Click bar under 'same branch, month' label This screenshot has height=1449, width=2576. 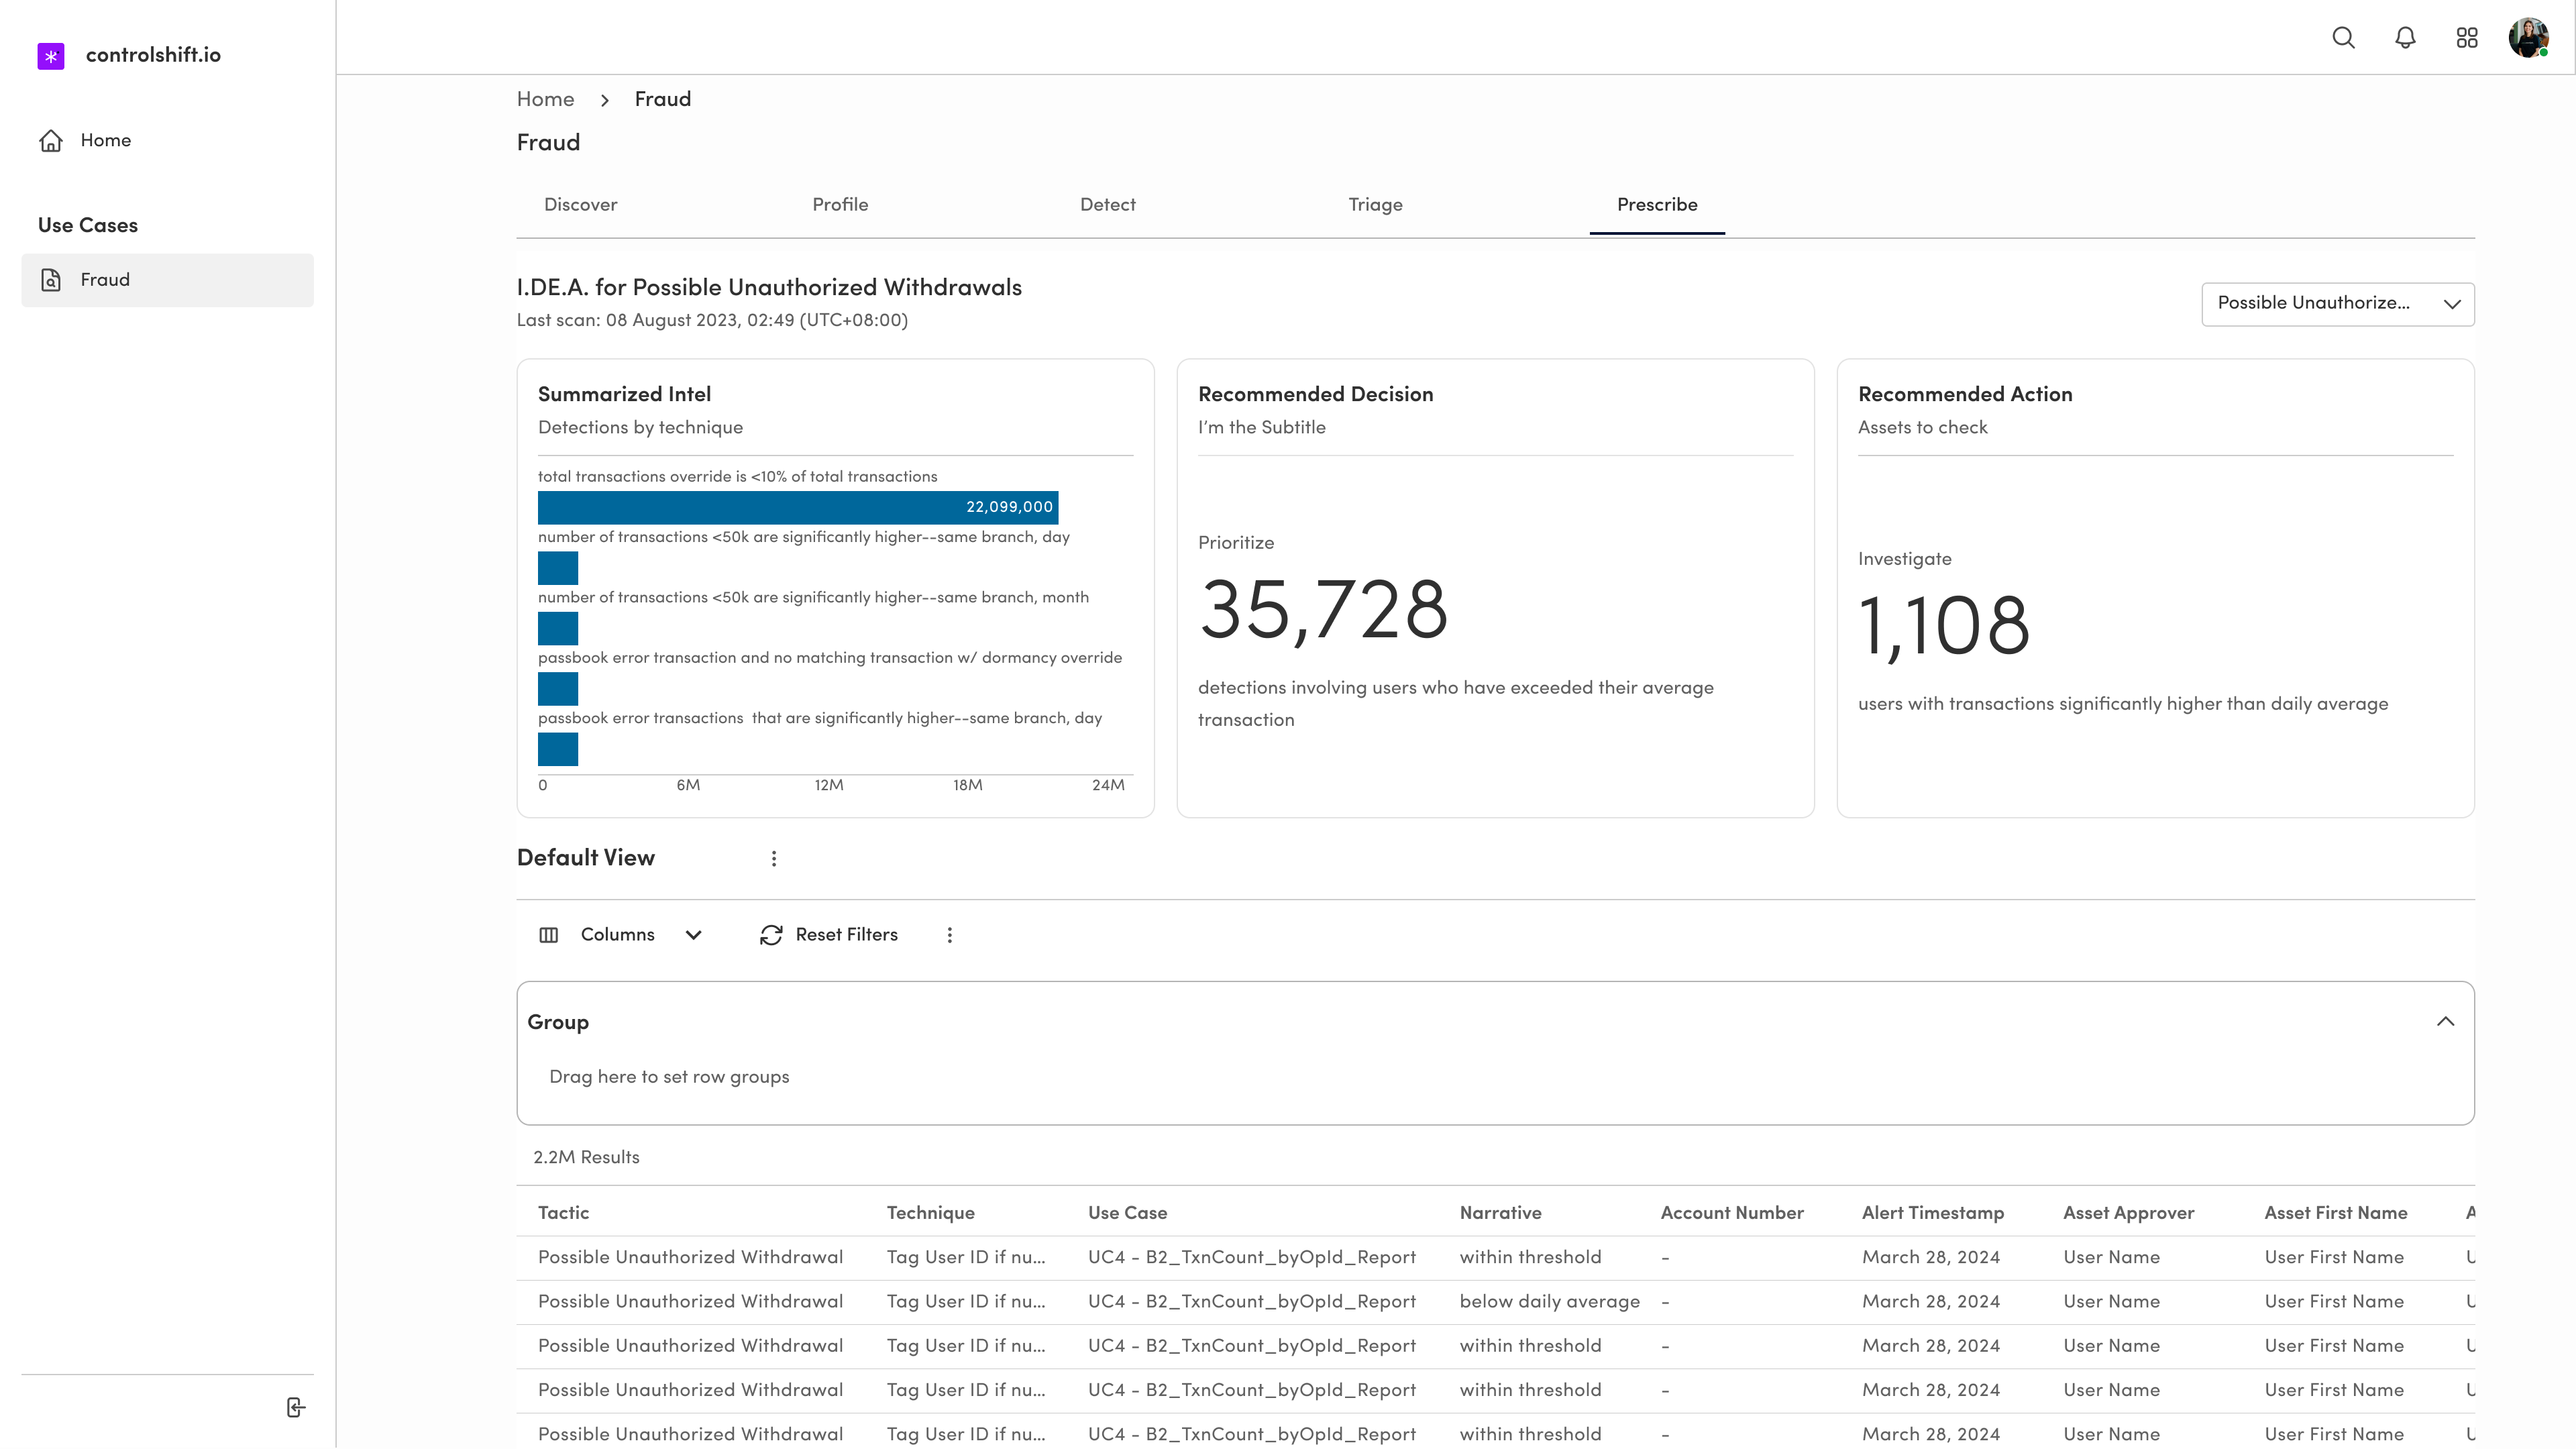point(558,628)
